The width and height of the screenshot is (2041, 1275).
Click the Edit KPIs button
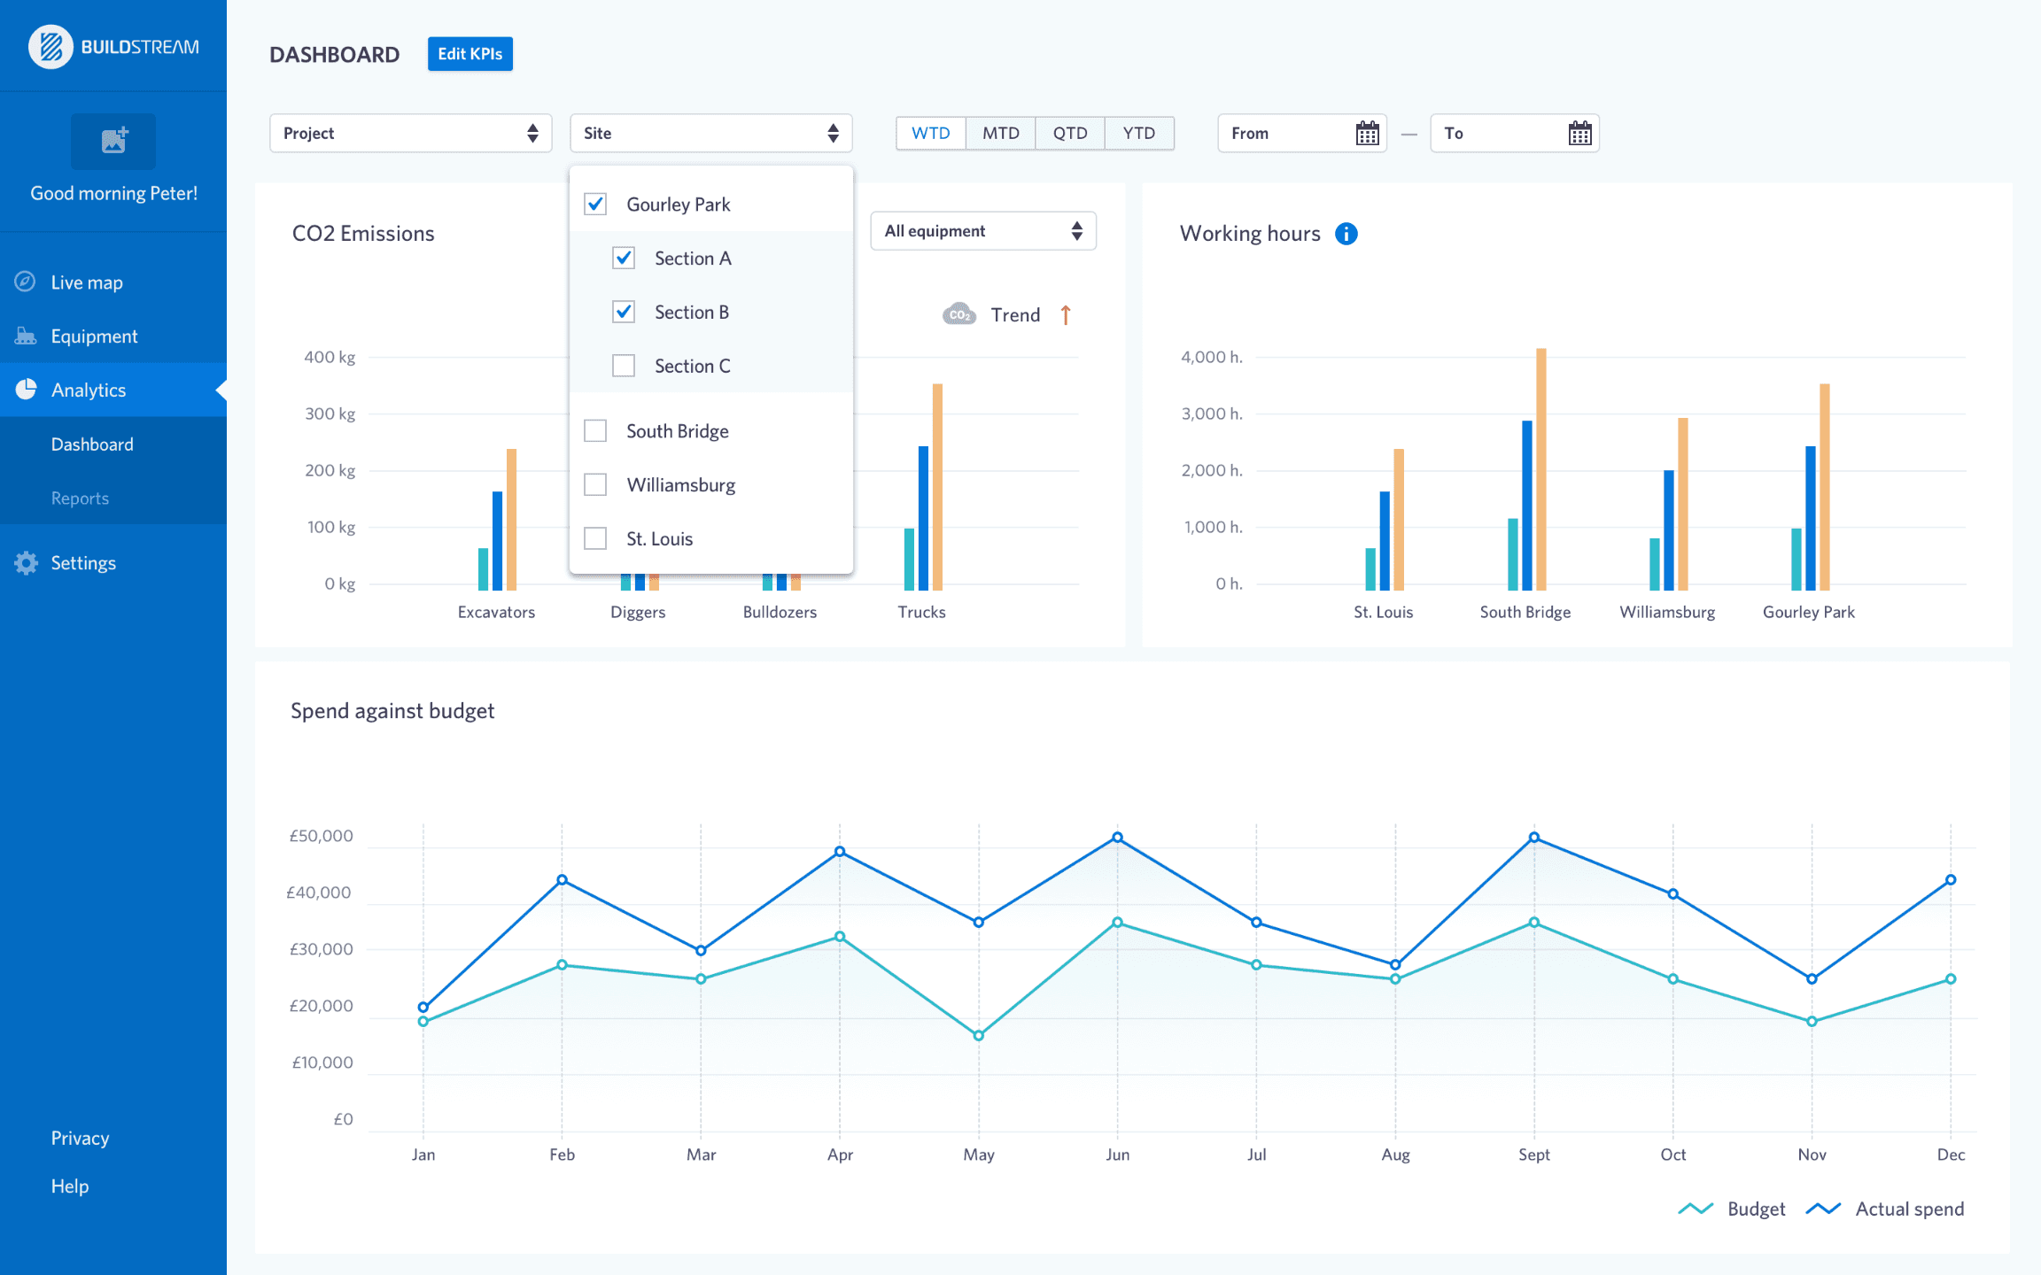point(467,53)
